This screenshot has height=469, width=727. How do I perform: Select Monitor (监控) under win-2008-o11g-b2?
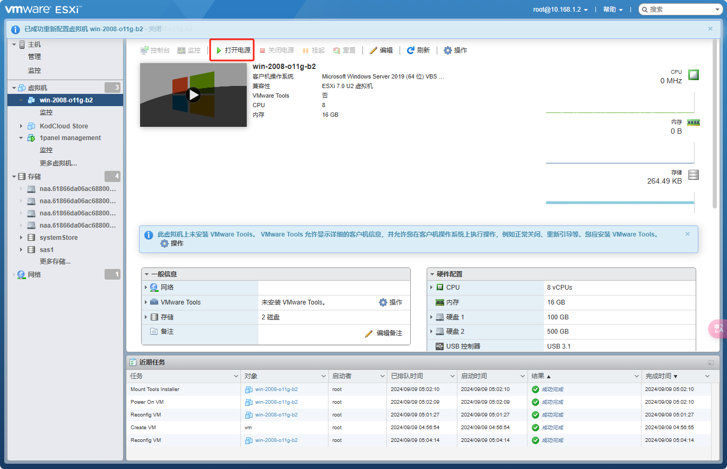click(46, 112)
